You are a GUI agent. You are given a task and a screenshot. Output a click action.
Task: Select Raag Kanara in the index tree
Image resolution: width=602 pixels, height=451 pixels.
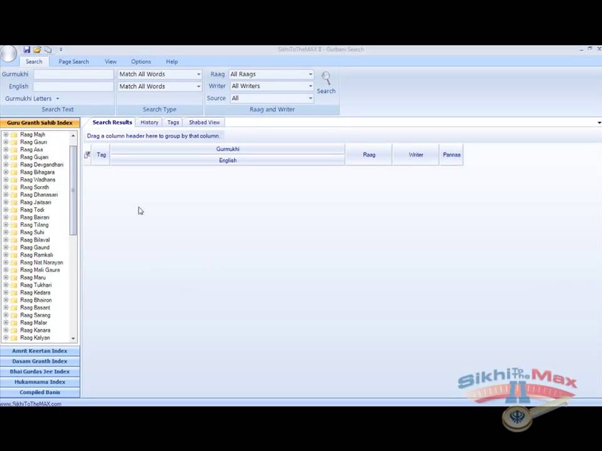pyautogui.click(x=35, y=330)
